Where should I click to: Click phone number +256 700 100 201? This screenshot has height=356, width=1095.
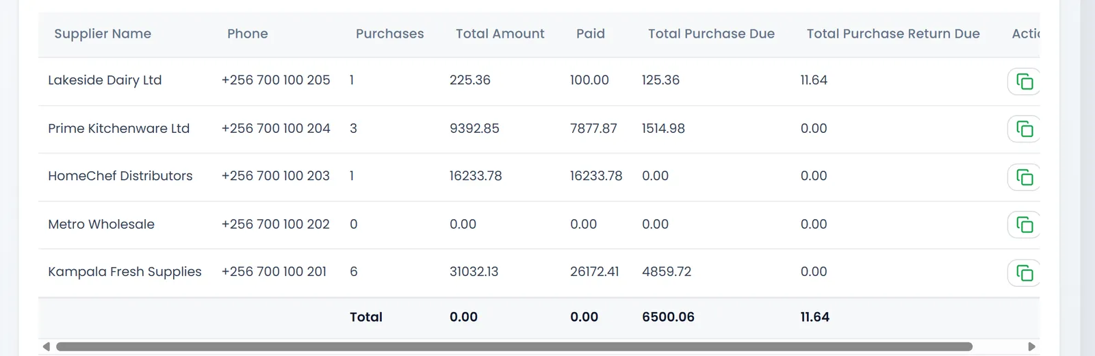point(274,272)
